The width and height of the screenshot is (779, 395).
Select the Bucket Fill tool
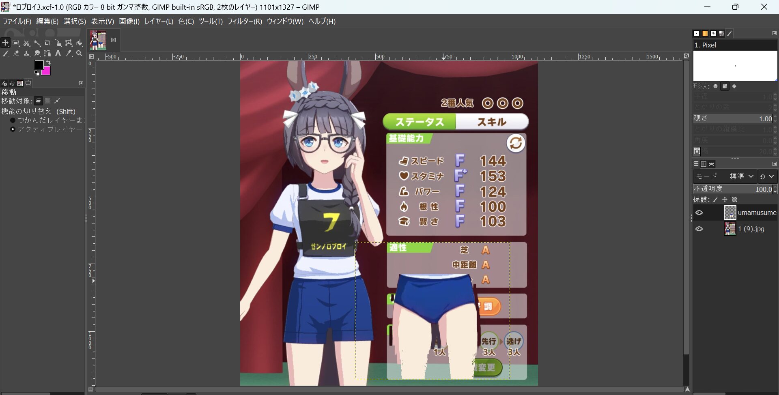[80, 43]
